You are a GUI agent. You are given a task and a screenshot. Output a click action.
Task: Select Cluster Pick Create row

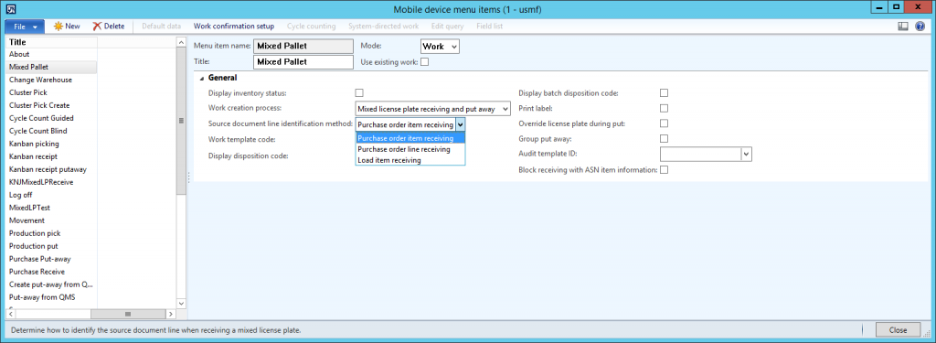coord(51,105)
